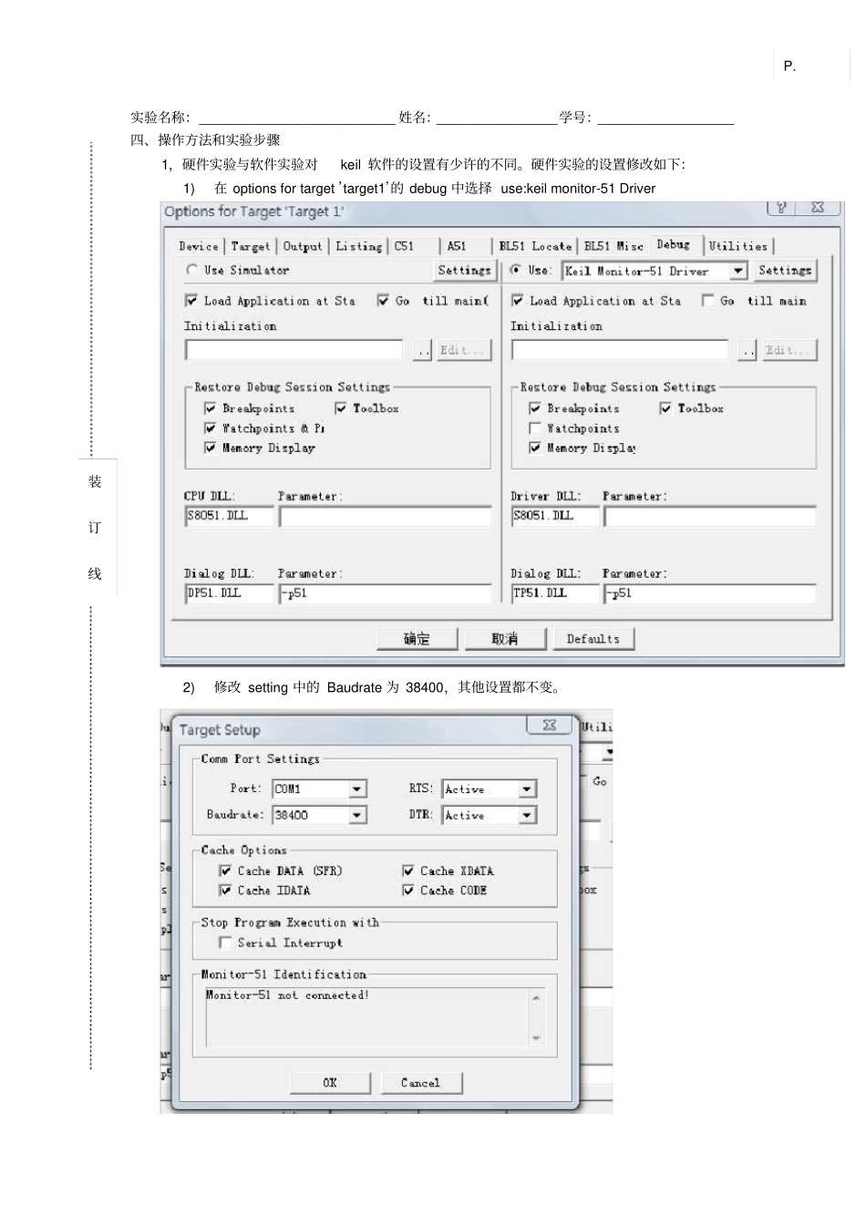Click the right Edit button

789,350
